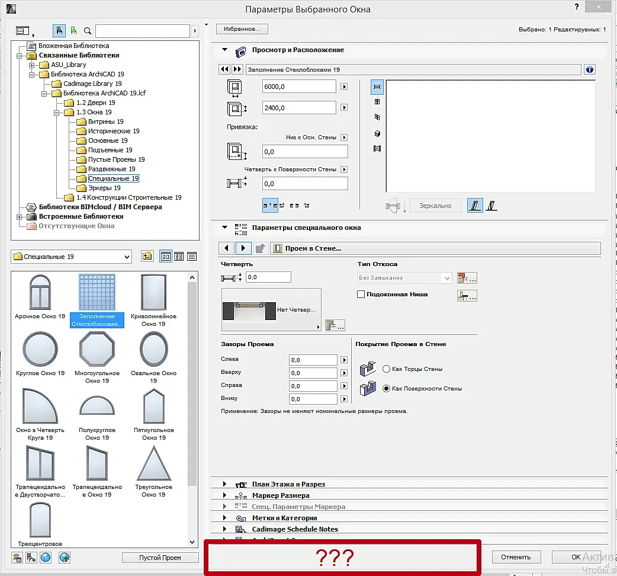Toggle the third anchor point option
This screenshot has width=617, height=576.
click(294, 206)
